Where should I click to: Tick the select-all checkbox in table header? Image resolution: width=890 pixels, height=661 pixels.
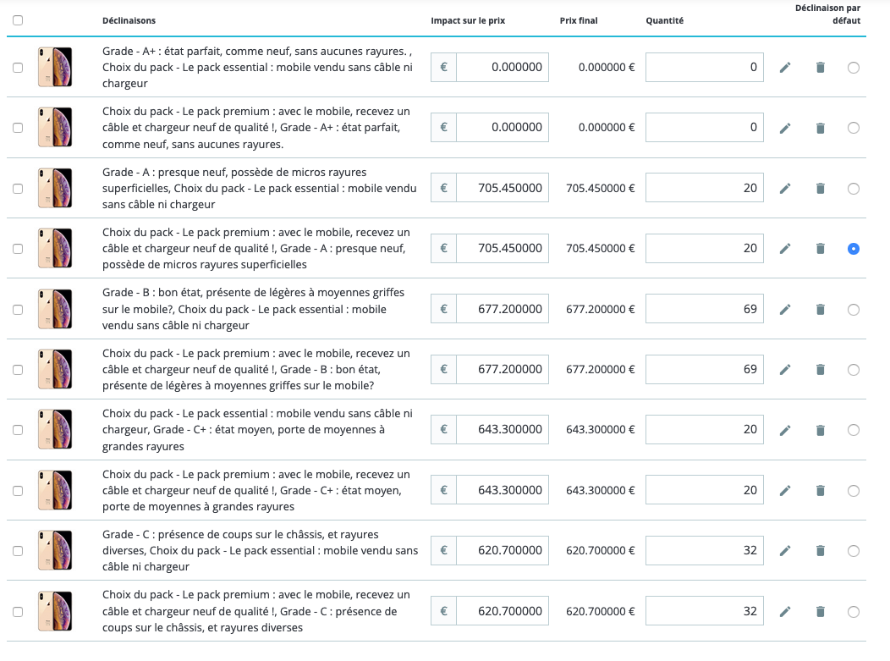pos(18,20)
